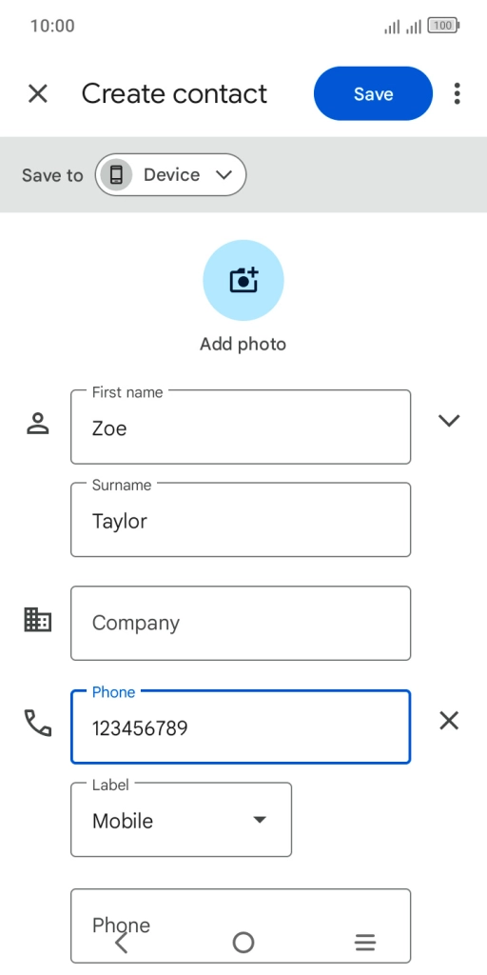Click the company building icon

[x=38, y=620]
